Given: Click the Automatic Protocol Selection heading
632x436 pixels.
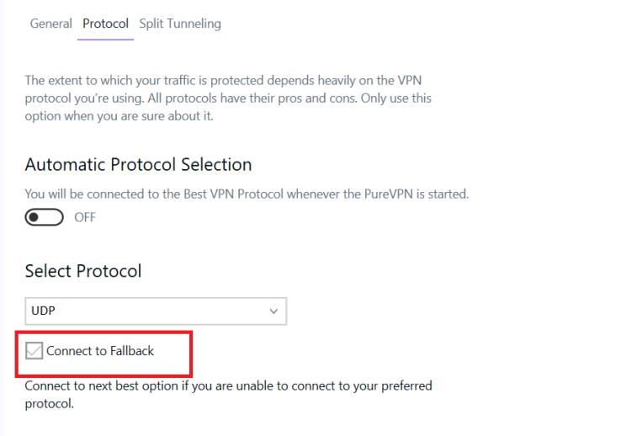Looking at the screenshot, I should [138, 164].
